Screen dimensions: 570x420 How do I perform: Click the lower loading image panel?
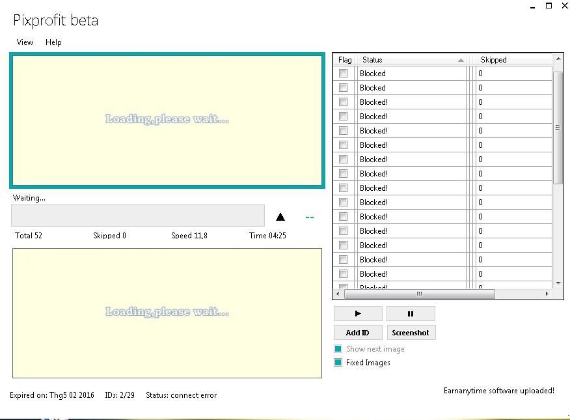click(x=167, y=313)
